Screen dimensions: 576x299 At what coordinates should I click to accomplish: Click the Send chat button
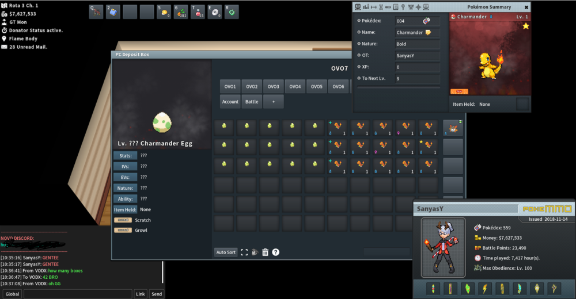[x=157, y=294]
